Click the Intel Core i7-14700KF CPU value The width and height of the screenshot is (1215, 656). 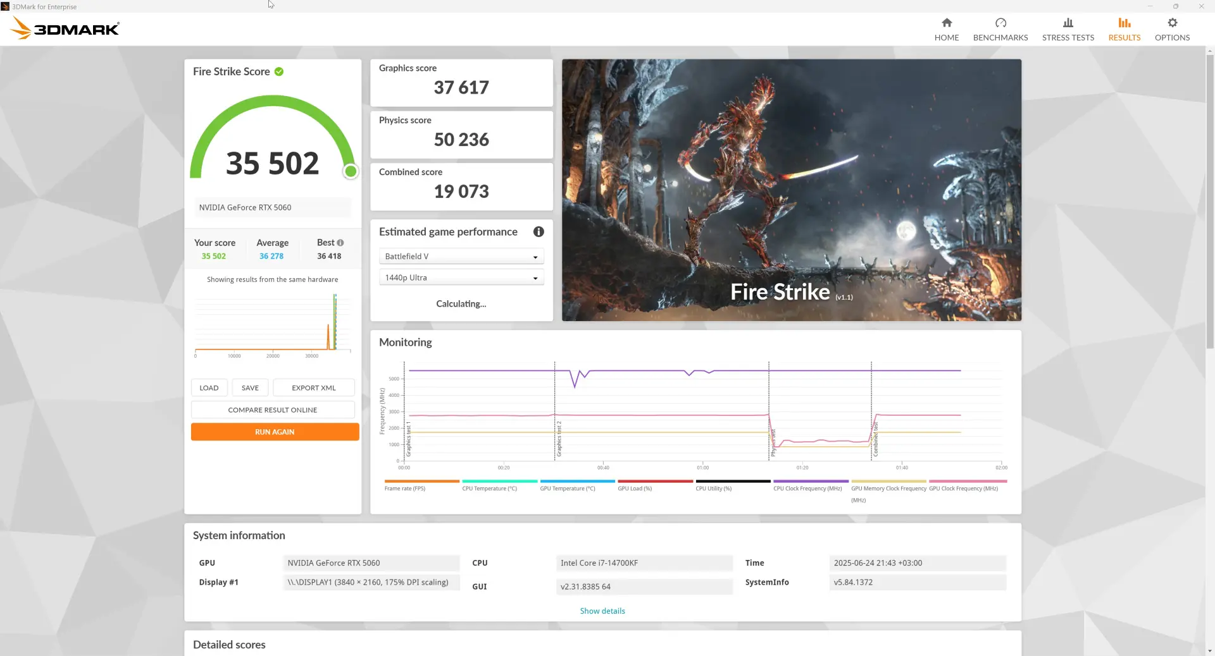[x=644, y=563]
